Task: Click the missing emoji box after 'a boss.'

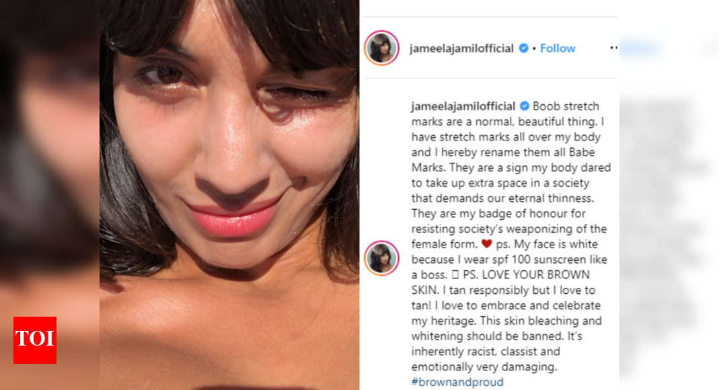Action: [x=455, y=275]
